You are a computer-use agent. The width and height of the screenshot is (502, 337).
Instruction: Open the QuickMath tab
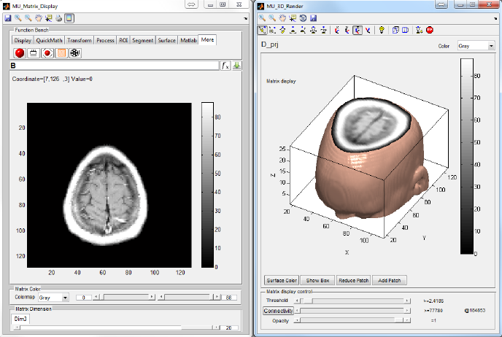click(x=49, y=40)
